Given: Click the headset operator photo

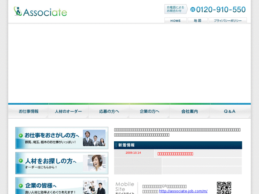Looking at the screenshot, I should pyautogui.click(x=94, y=163).
